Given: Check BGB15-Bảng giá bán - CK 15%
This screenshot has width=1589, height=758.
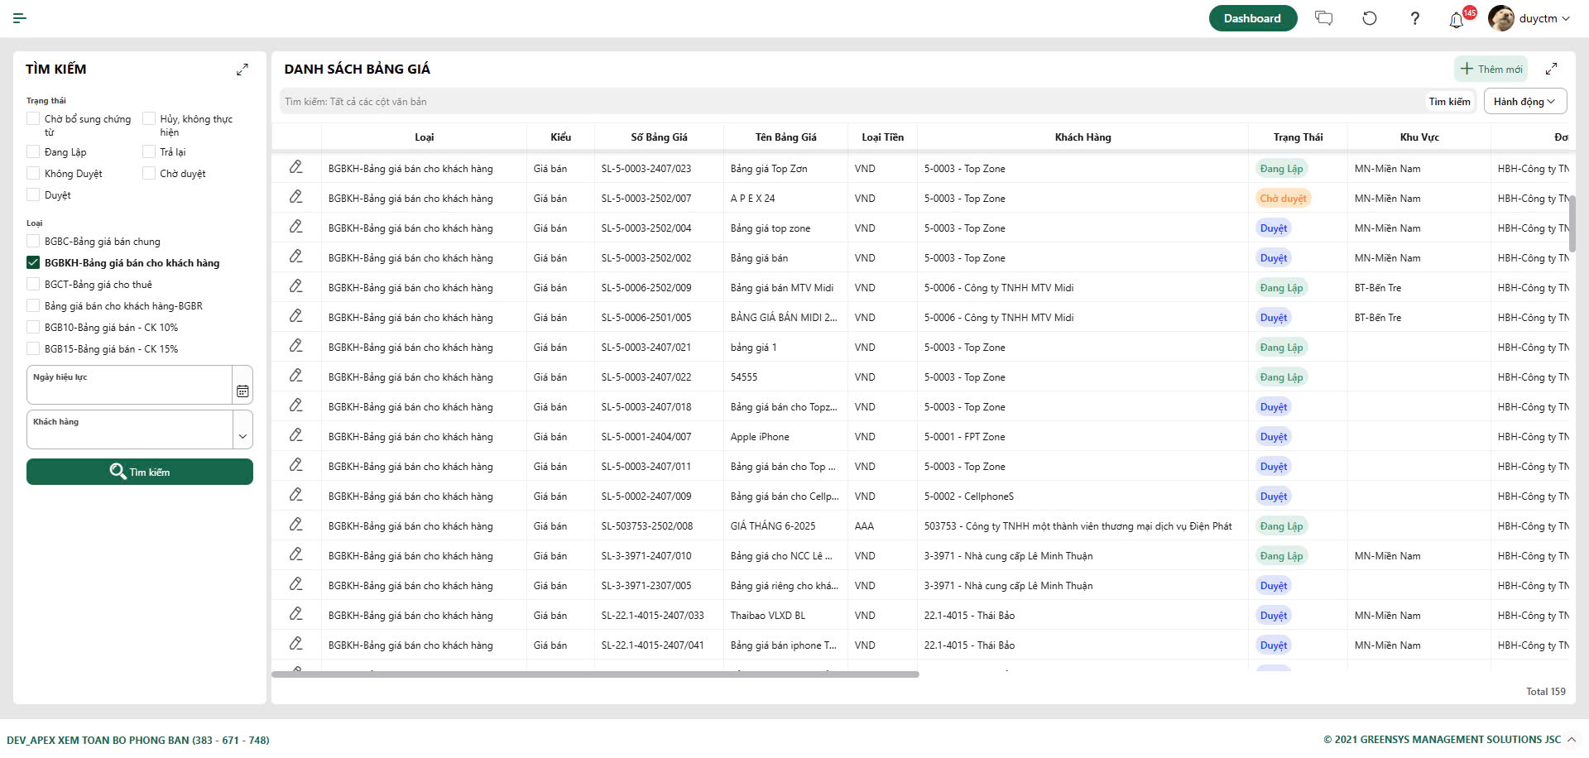Looking at the screenshot, I should (x=33, y=348).
